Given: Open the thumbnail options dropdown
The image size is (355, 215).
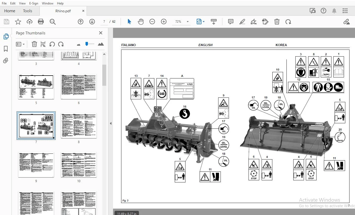Looking at the screenshot, I should point(20,44).
